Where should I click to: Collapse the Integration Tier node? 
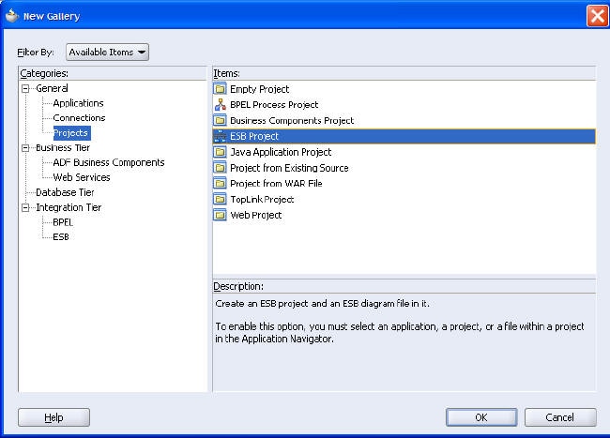(26, 207)
